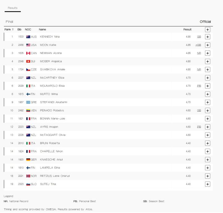This screenshot has height=213, width=223.
Task: Click plus icon beside MOLINAROLO Elisa
Action: [x=208, y=86]
